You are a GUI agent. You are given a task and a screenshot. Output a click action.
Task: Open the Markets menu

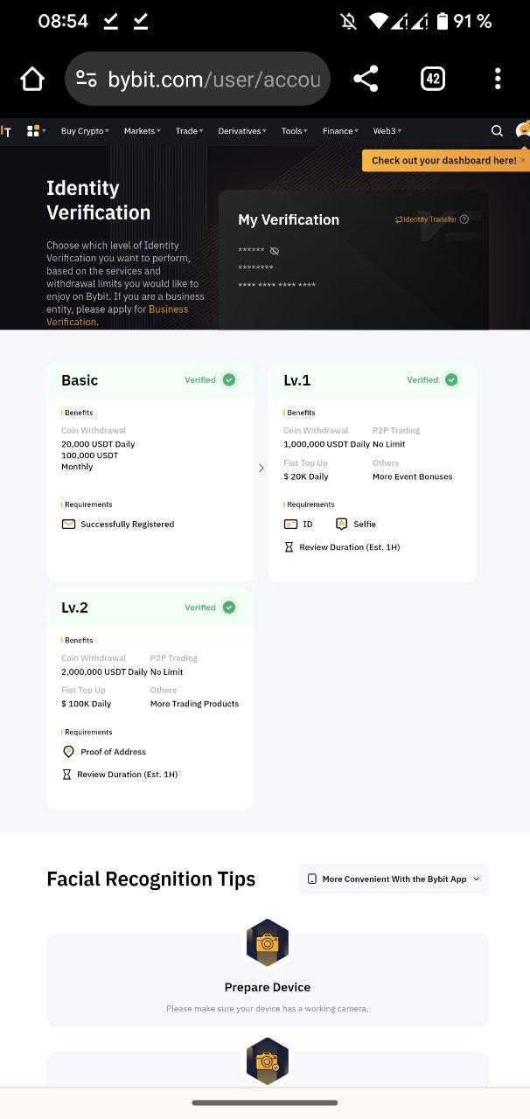[142, 131]
